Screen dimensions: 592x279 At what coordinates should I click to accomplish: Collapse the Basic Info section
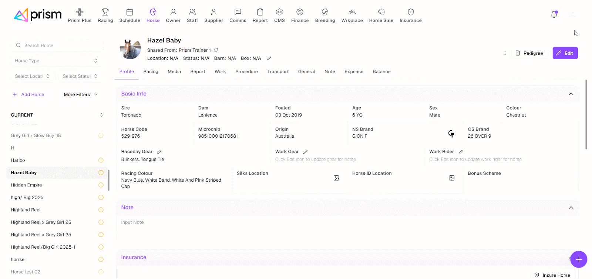tap(571, 94)
